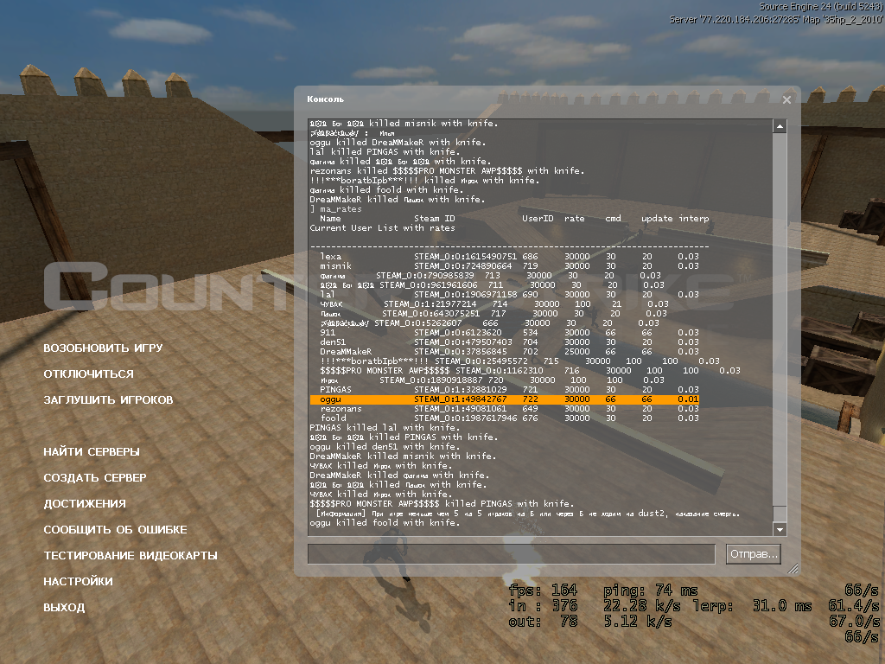Click line 'lal killed PINGAS with knife.'
The height and width of the screenshot is (664, 885).
(385, 152)
